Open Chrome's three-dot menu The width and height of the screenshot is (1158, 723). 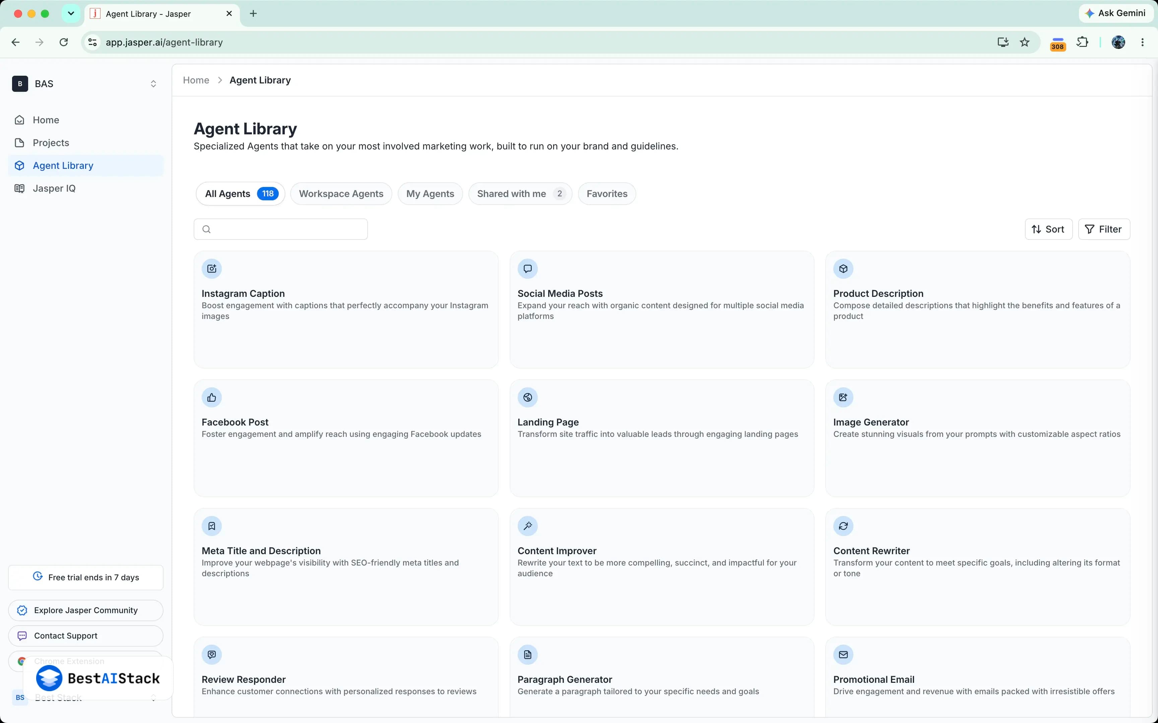1143,42
